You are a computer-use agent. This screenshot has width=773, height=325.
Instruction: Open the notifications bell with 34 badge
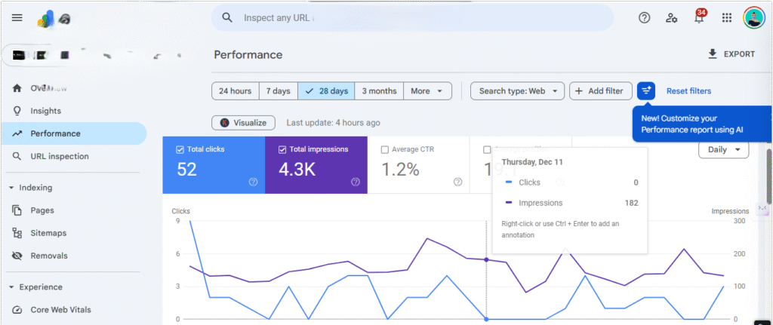coord(699,19)
